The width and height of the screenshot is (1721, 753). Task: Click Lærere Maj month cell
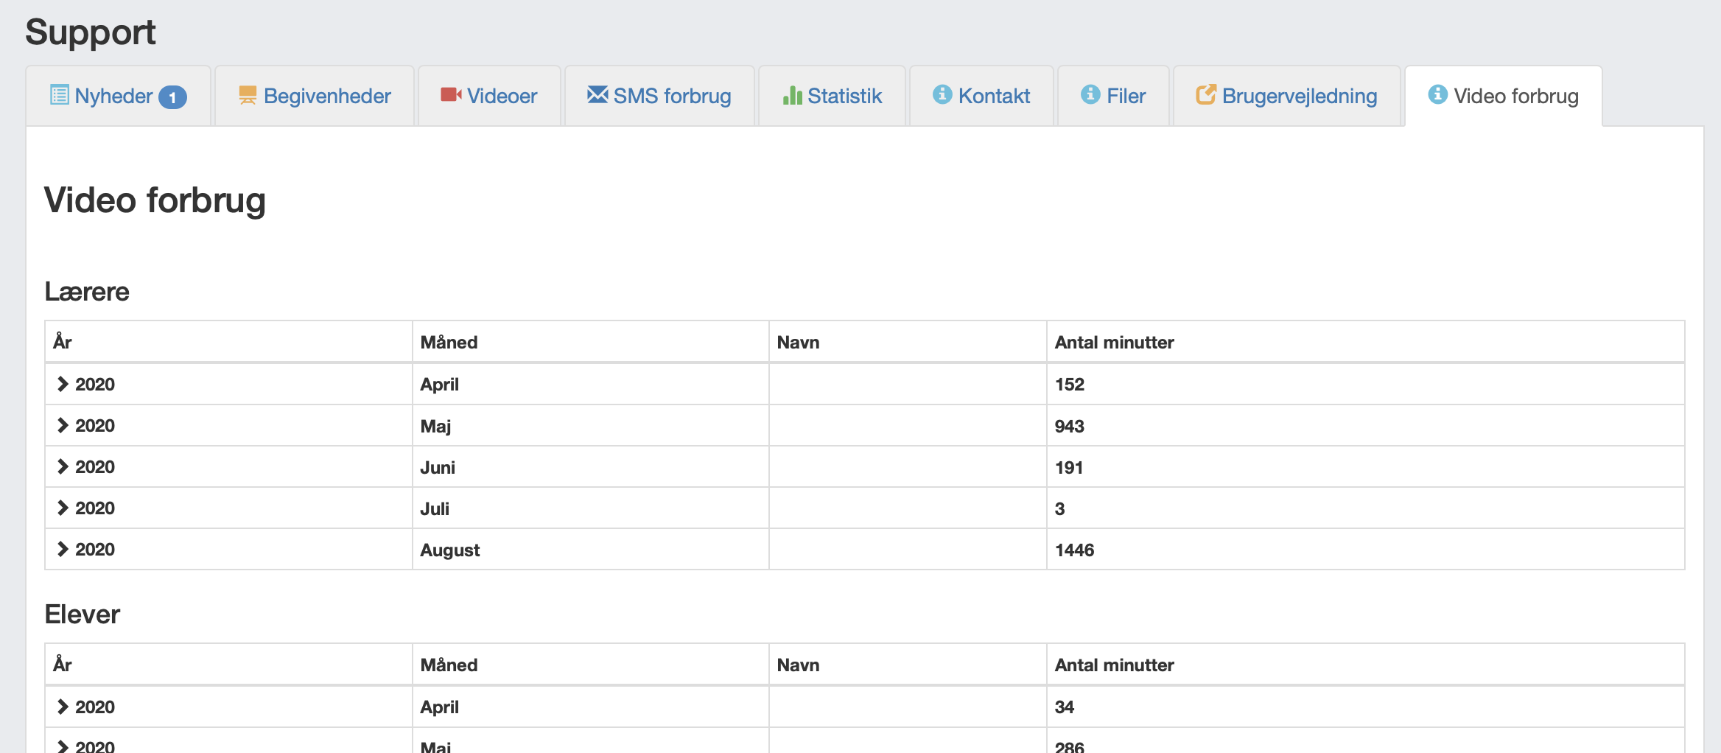pos(590,425)
